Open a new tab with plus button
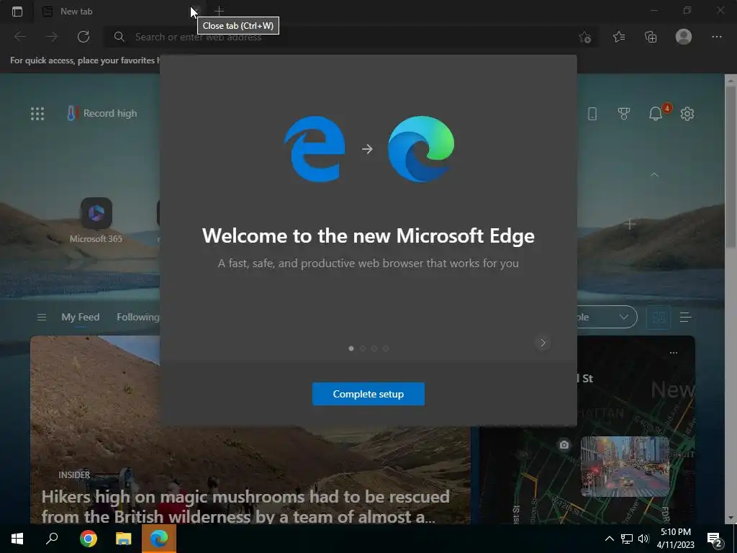737x553 pixels. (219, 11)
